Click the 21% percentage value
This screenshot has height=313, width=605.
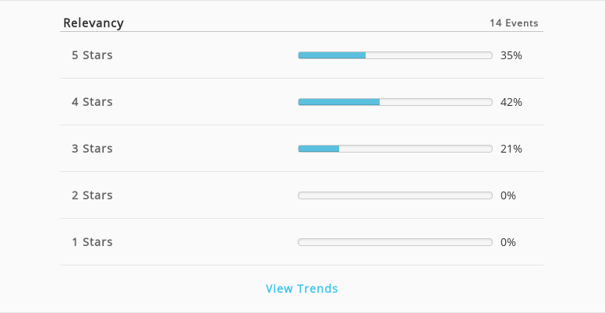pos(511,149)
